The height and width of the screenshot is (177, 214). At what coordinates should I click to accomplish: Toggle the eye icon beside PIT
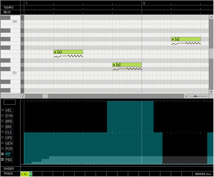coord(3,154)
